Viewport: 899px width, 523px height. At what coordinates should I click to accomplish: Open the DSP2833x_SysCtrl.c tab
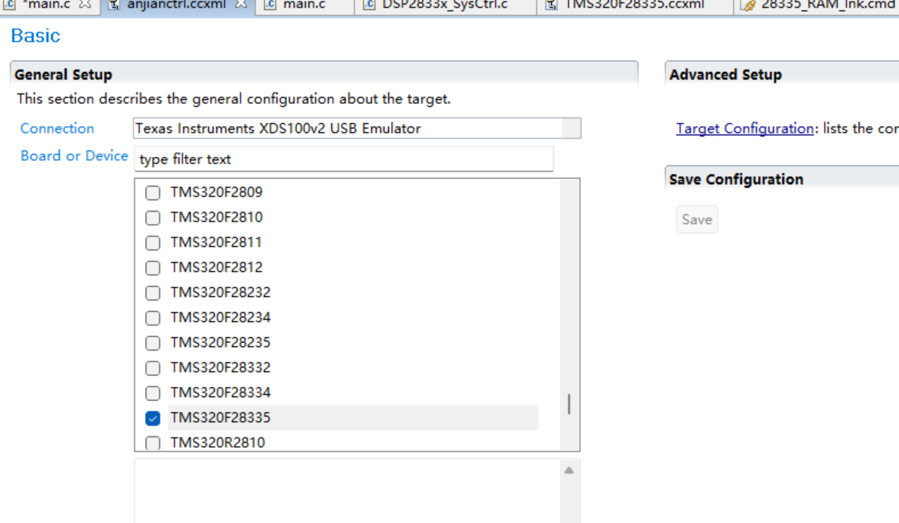pos(445,5)
